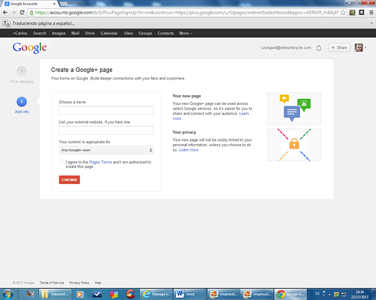Screen dimensions: 376x300
Task: Switch to the Chrome Google Accounts taskbar item
Action: [291, 294]
